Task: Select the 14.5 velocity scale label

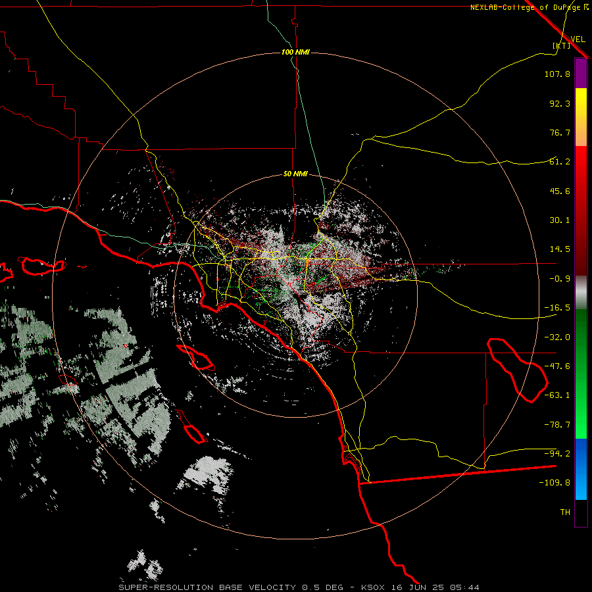Action: pos(560,249)
